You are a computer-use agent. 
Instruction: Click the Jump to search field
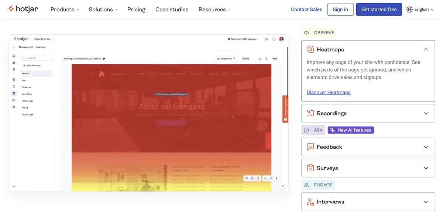coord(37,58)
